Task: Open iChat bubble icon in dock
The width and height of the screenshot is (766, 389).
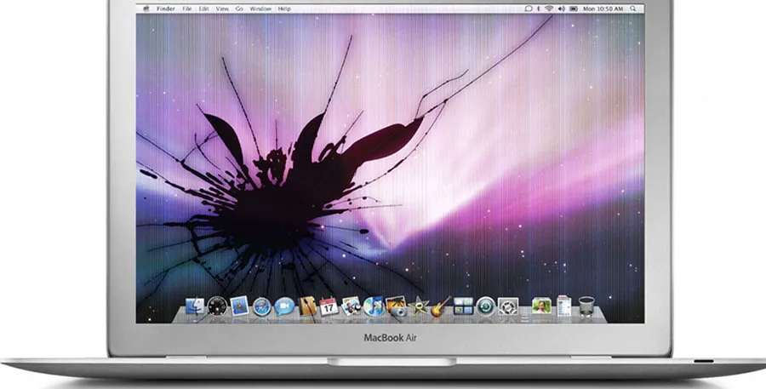Action: tap(283, 307)
